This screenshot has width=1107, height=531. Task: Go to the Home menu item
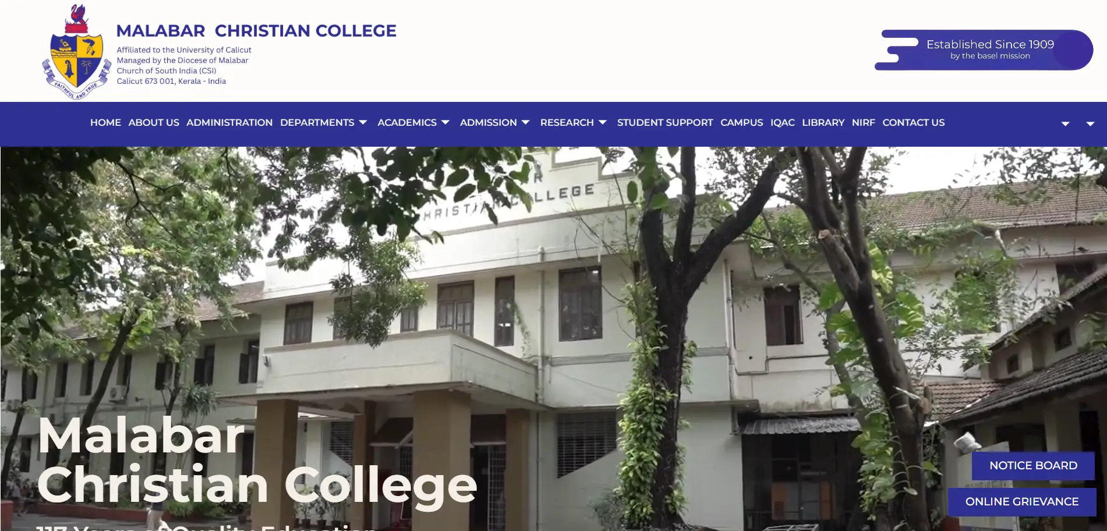pyautogui.click(x=105, y=123)
